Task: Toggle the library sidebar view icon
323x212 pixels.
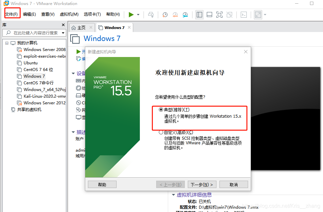Action: 199,15
